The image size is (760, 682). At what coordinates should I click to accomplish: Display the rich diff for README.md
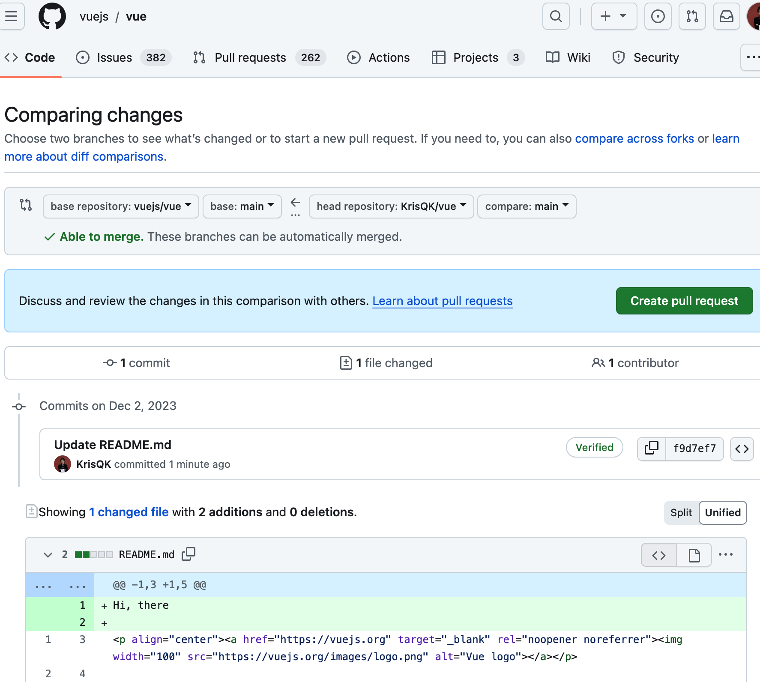(694, 555)
